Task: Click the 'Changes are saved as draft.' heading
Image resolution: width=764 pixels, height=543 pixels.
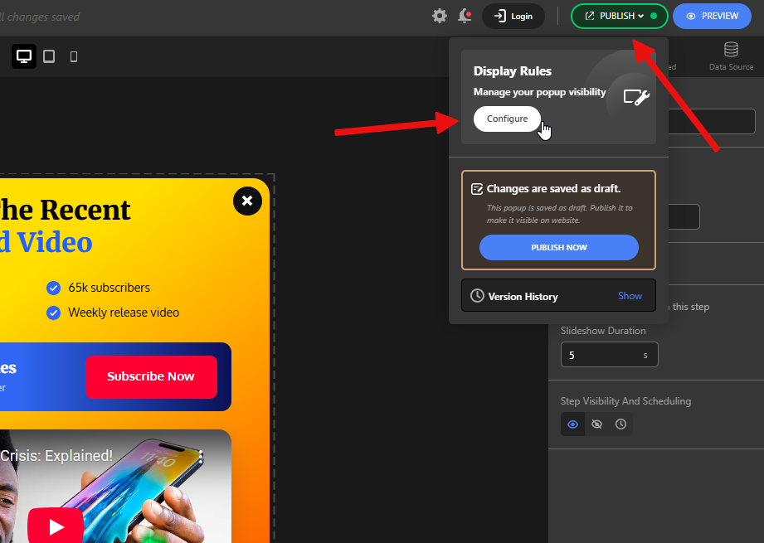Action: 553,189
